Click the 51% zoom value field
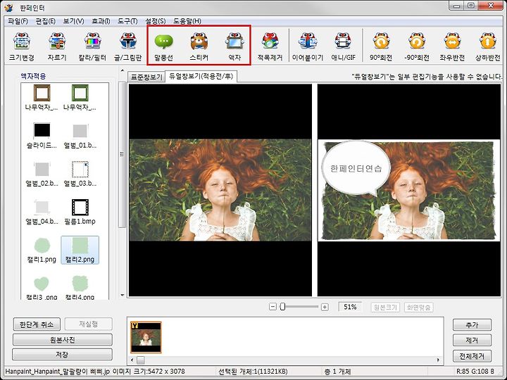The width and height of the screenshot is (507, 380). pos(350,307)
